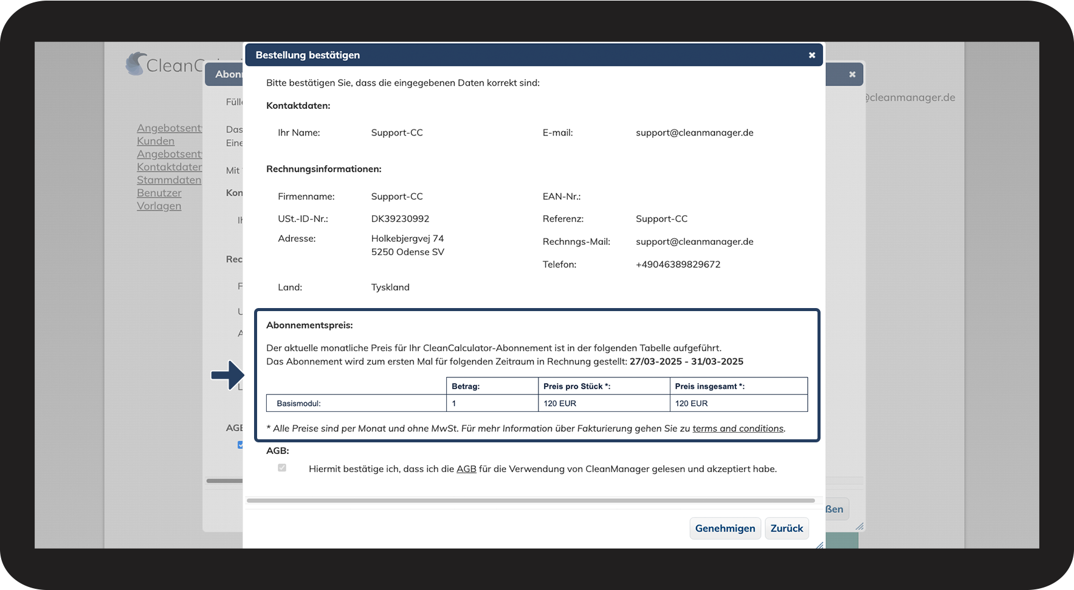Open the terms and conditions link
The width and height of the screenshot is (1074, 590).
(x=737, y=428)
